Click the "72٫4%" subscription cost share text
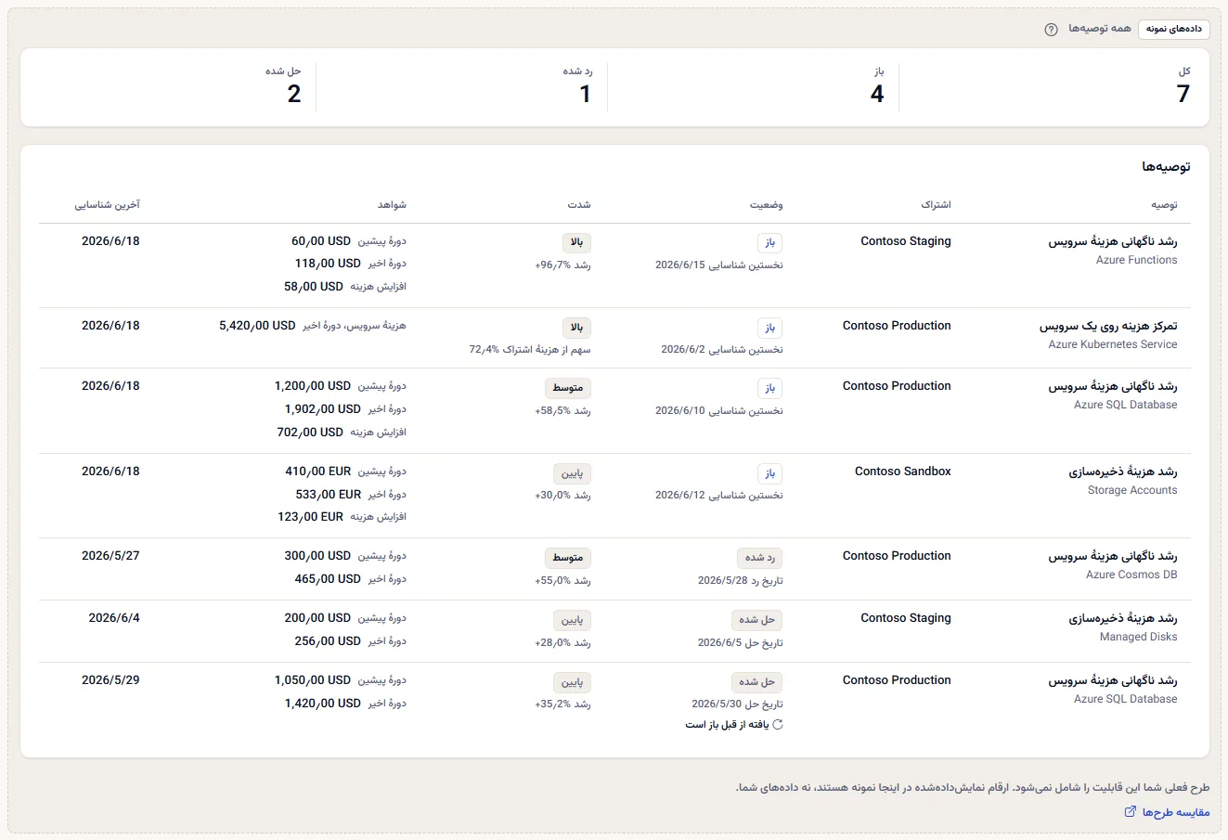This screenshot has height=840, width=1228. point(530,350)
